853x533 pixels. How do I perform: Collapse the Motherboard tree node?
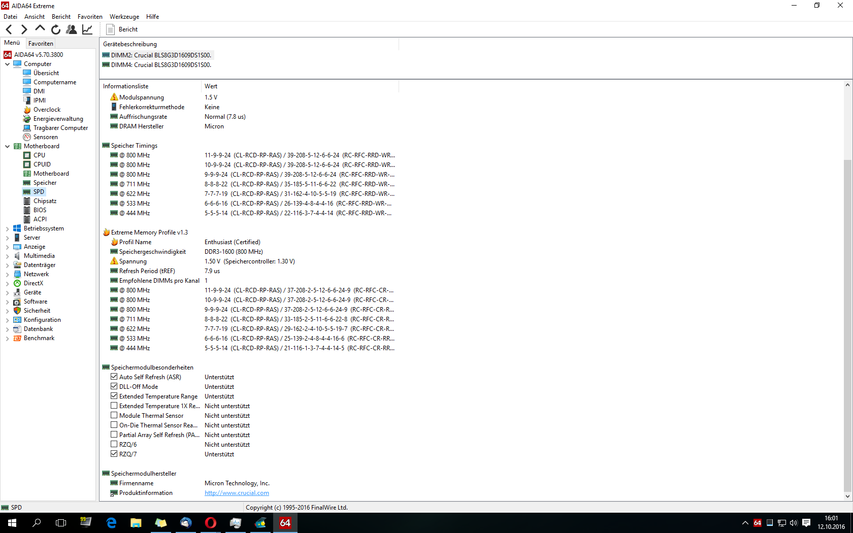click(x=7, y=146)
